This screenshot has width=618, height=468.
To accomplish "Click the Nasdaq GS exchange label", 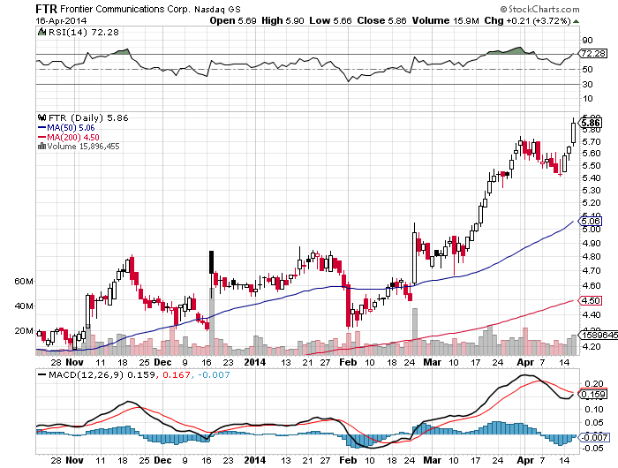I will (217, 9).
